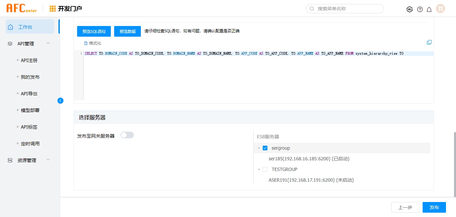Screen dimensions: 456x217
Task: Uncheck the sergroup checkbox
Action: coord(265,148)
